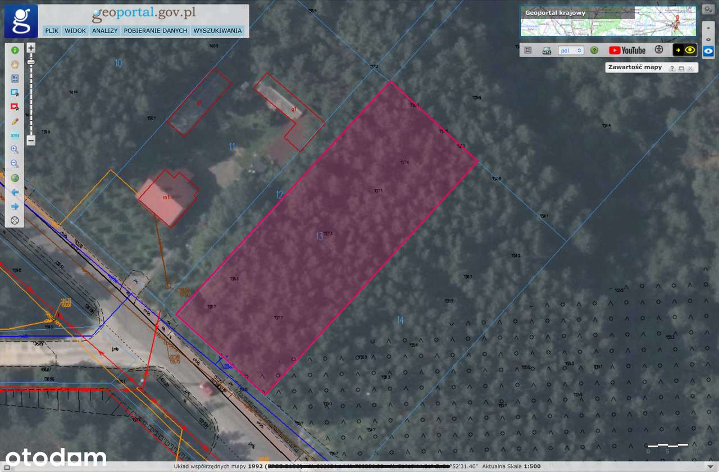Select the magnifier zoom-out tool
This screenshot has height=472, width=719.
(x=15, y=164)
